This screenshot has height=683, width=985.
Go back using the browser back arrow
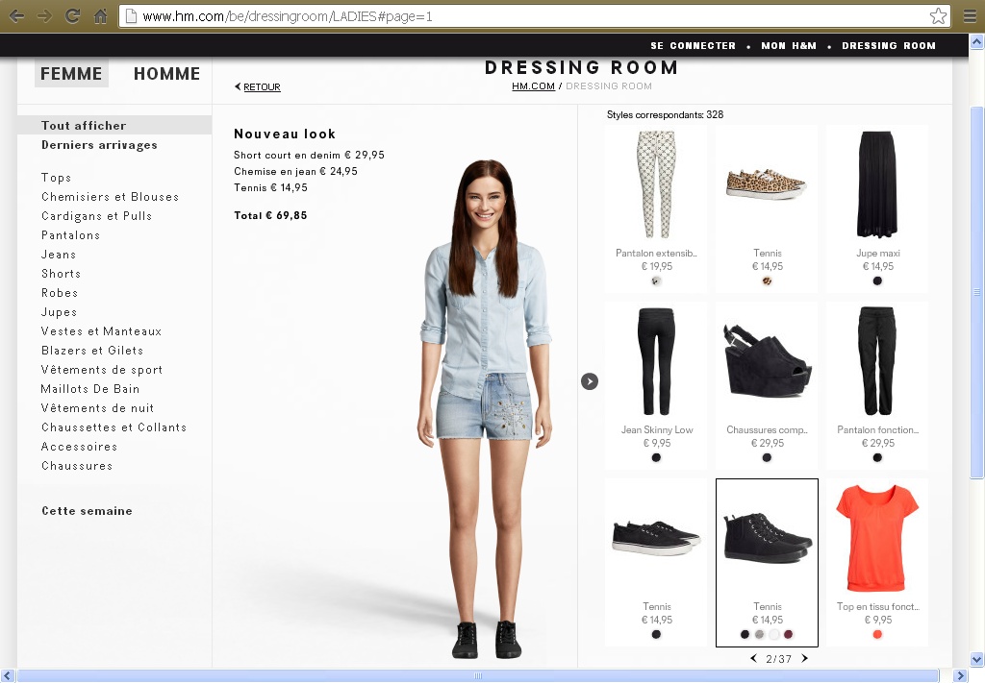tap(15, 15)
